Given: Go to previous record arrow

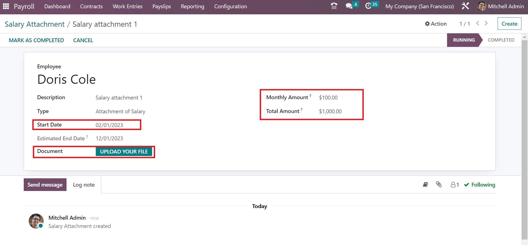Looking at the screenshot, I should 478,24.
